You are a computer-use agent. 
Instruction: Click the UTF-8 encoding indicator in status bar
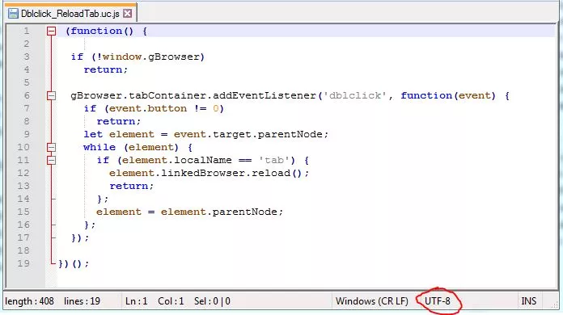[438, 301]
